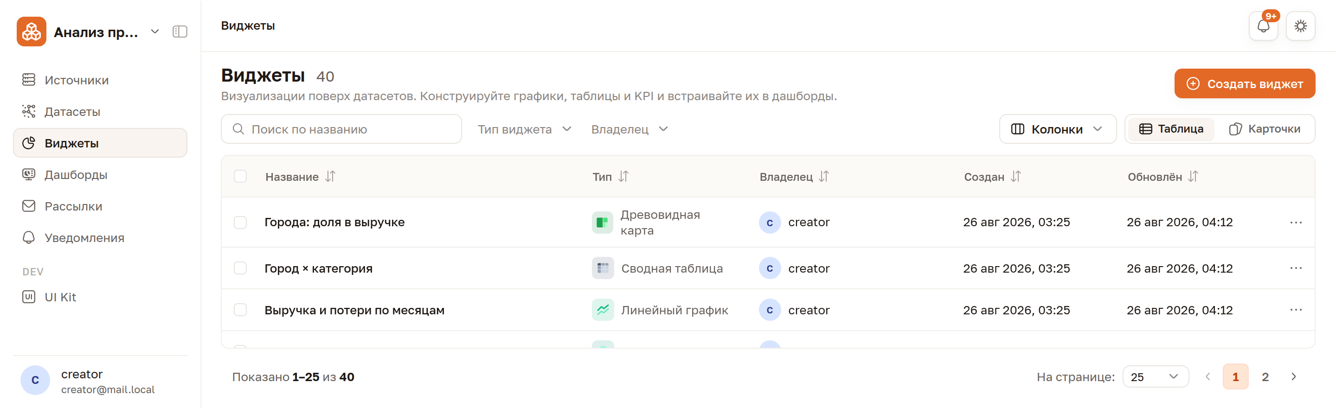The width and height of the screenshot is (1336, 408).
Task: Go to page 2
Action: coord(1265,377)
